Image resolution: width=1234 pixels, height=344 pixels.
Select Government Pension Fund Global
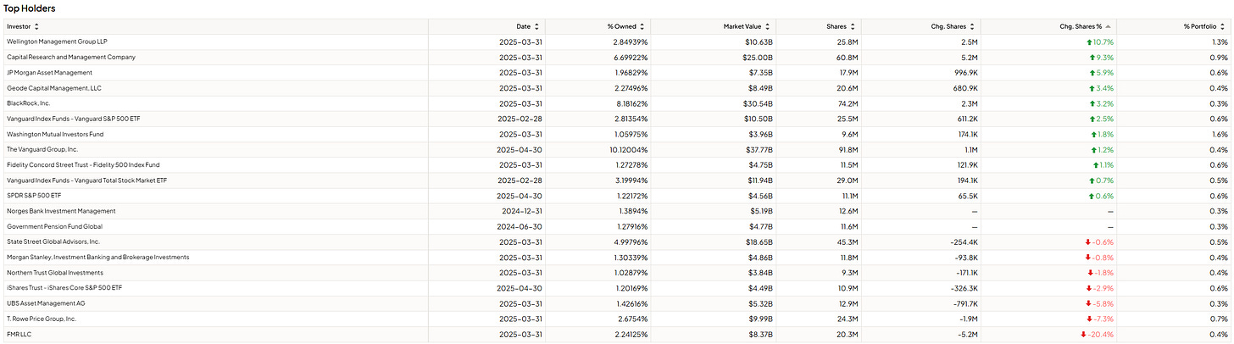(x=54, y=226)
